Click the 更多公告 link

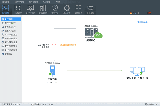click(144, 22)
